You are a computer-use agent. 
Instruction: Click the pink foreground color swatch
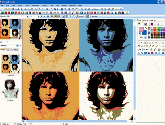[x=141, y=29]
